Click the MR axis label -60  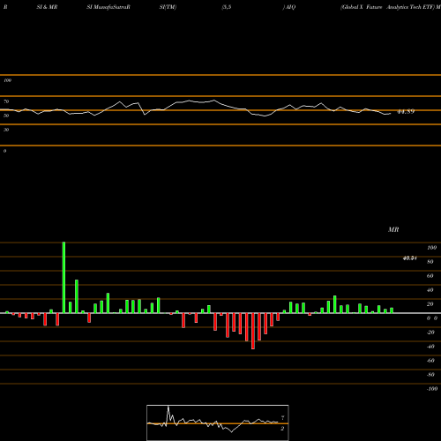(430, 361)
